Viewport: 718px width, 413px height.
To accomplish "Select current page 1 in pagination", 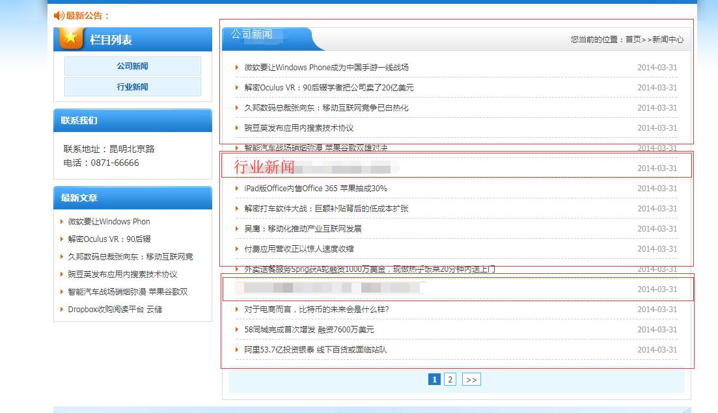I will click(434, 380).
